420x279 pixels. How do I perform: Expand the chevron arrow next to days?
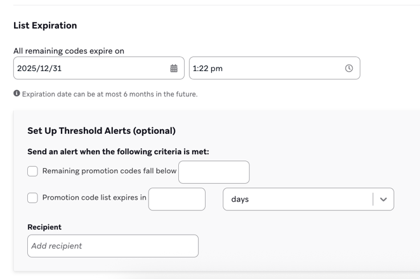click(x=383, y=199)
